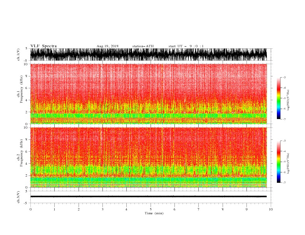The image size is (305, 235).
Task: Click the 'Aug.19, 2018' date label
Action: pos(107,46)
